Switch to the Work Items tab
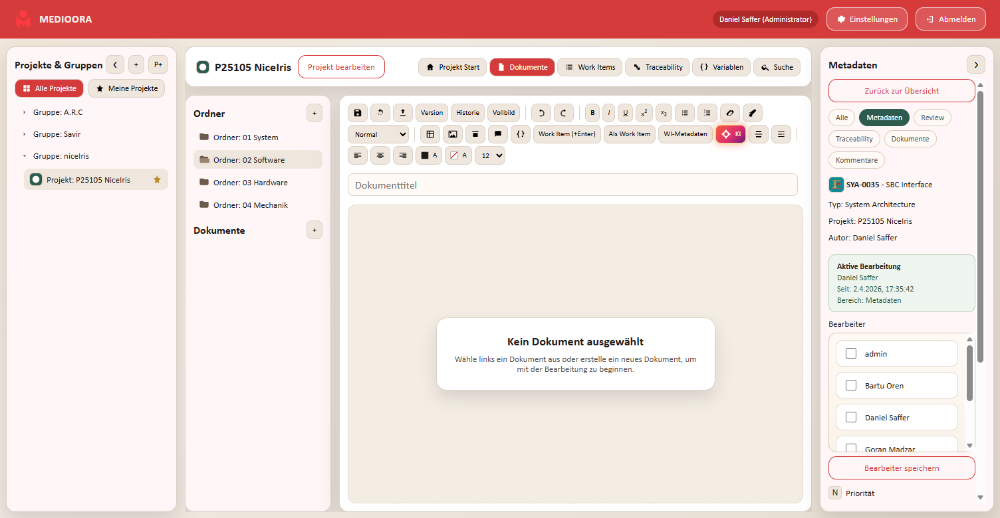 point(589,67)
